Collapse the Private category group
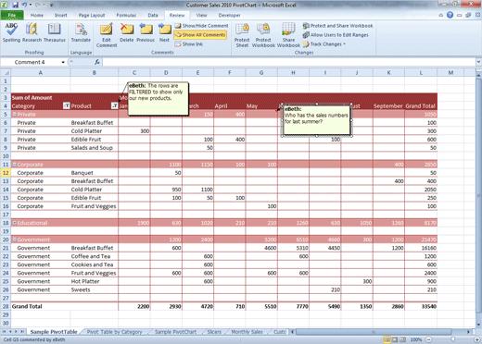Screen dimensions: 482x344 (14, 115)
